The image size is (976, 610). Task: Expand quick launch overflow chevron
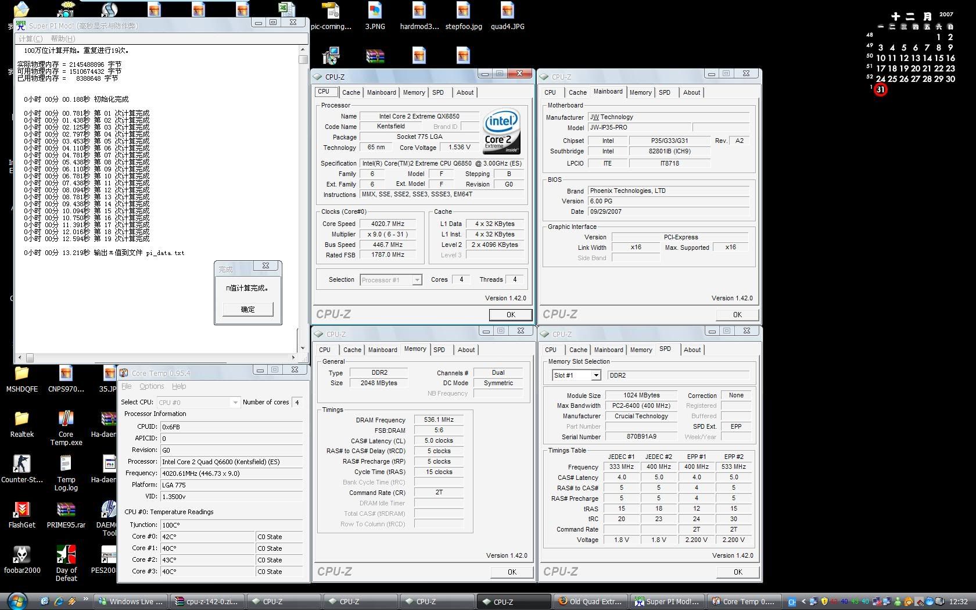tap(86, 599)
